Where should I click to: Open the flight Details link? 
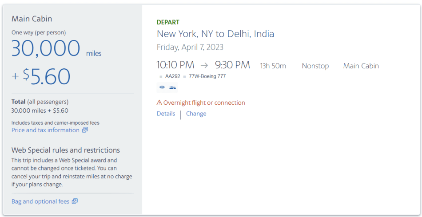point(166,114)
